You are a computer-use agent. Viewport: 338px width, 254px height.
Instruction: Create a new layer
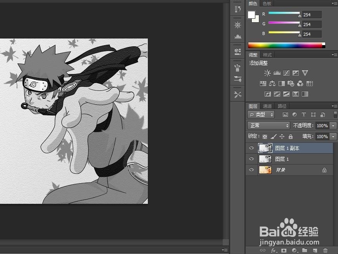coord(315,250)
